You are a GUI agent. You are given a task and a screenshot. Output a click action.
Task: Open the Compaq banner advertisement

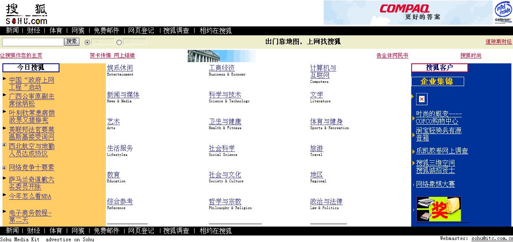(408, 13)
